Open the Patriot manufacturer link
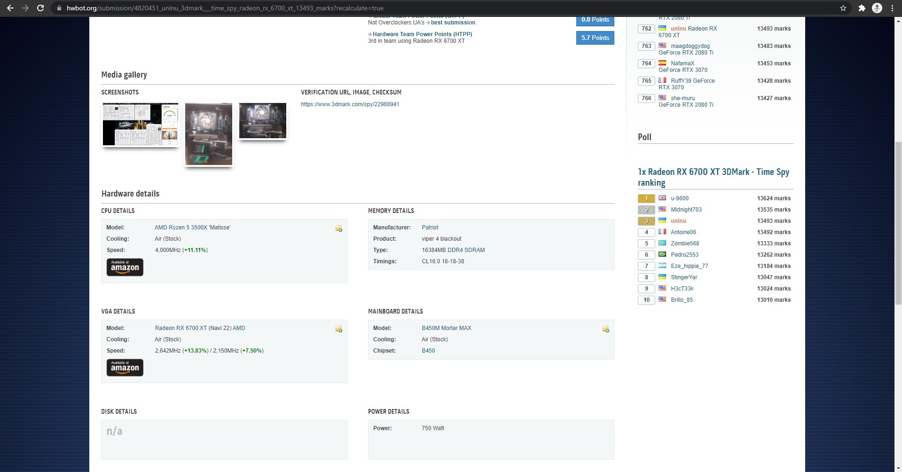 [430, 228]
